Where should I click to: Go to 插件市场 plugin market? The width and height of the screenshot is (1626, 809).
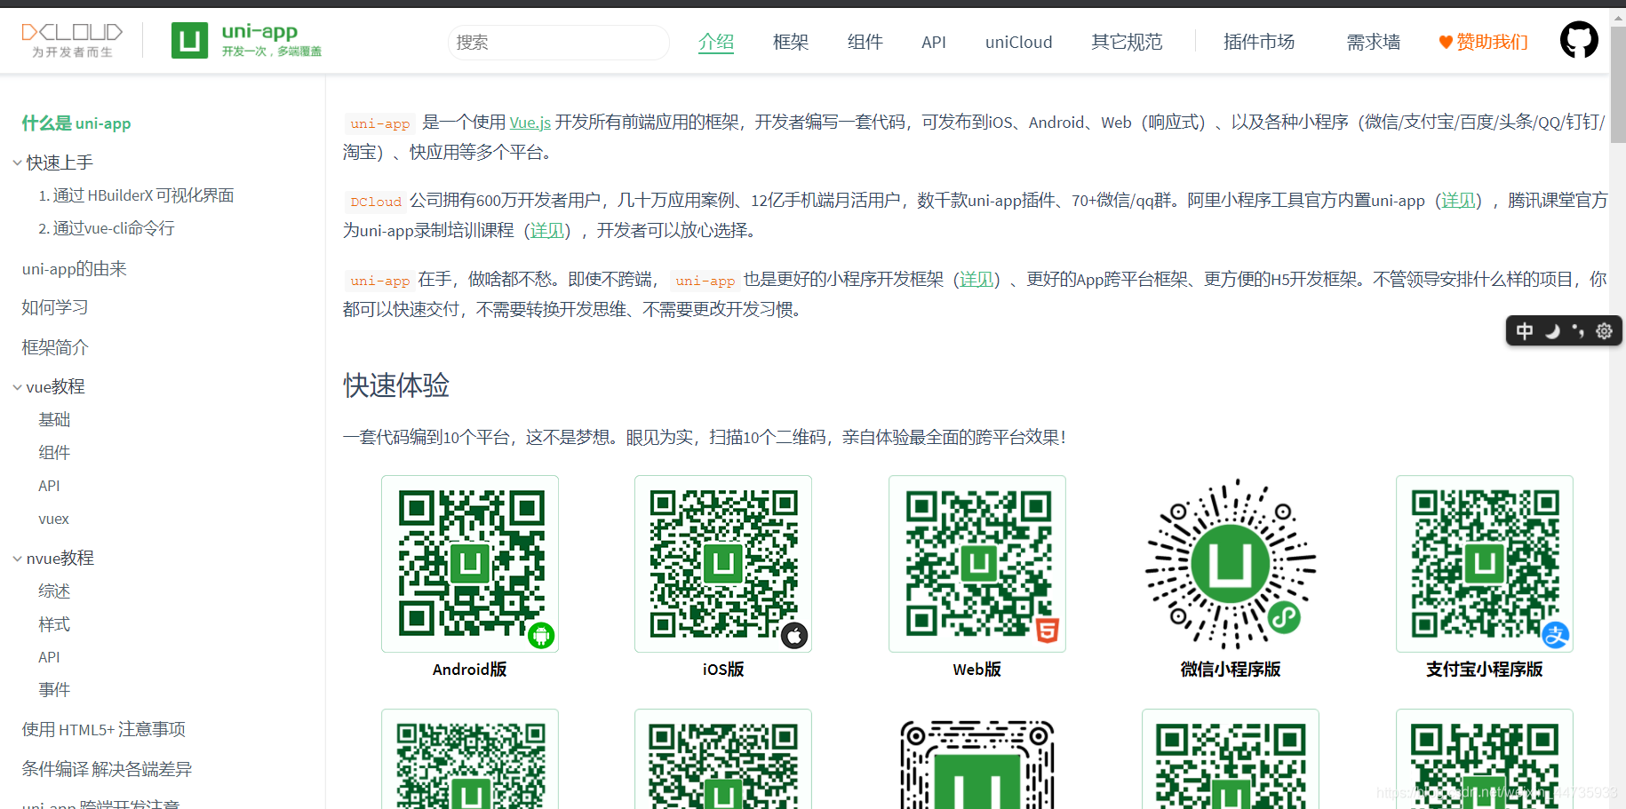click(x=1259, y=42)
